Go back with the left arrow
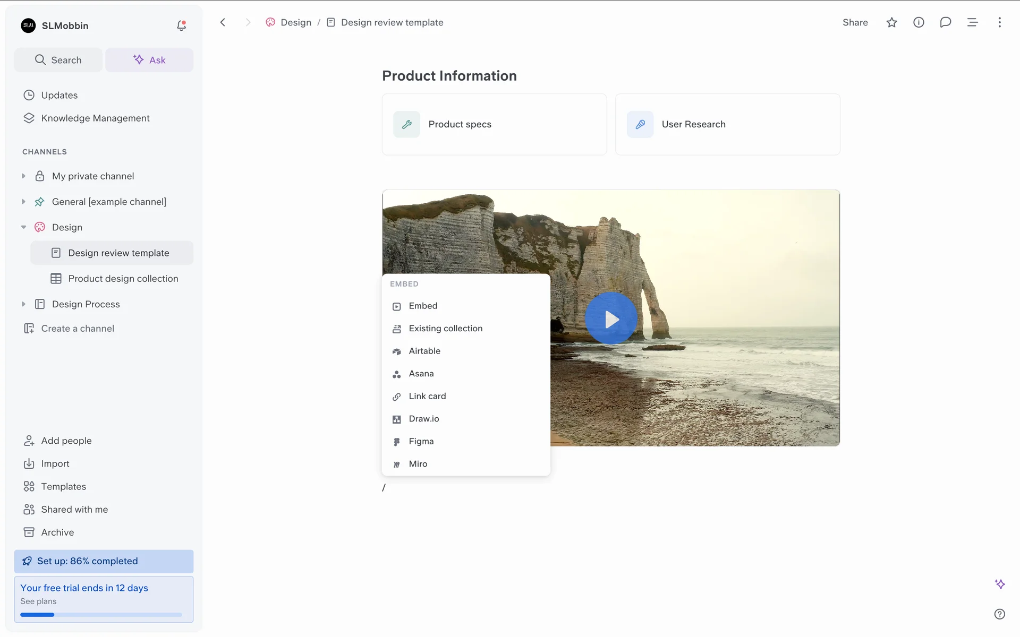 223,22
